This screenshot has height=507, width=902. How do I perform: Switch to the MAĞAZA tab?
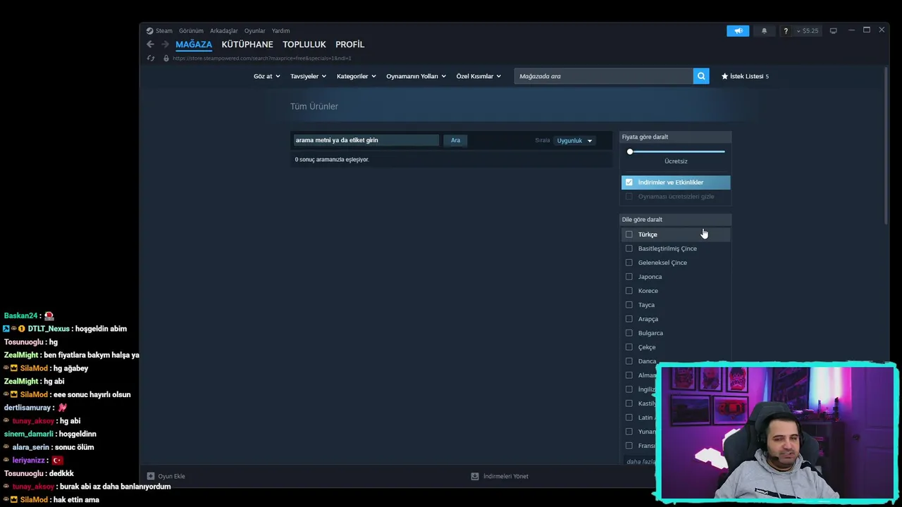194,44
